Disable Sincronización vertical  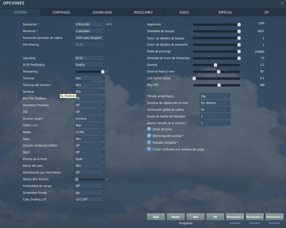pos(149,136)
